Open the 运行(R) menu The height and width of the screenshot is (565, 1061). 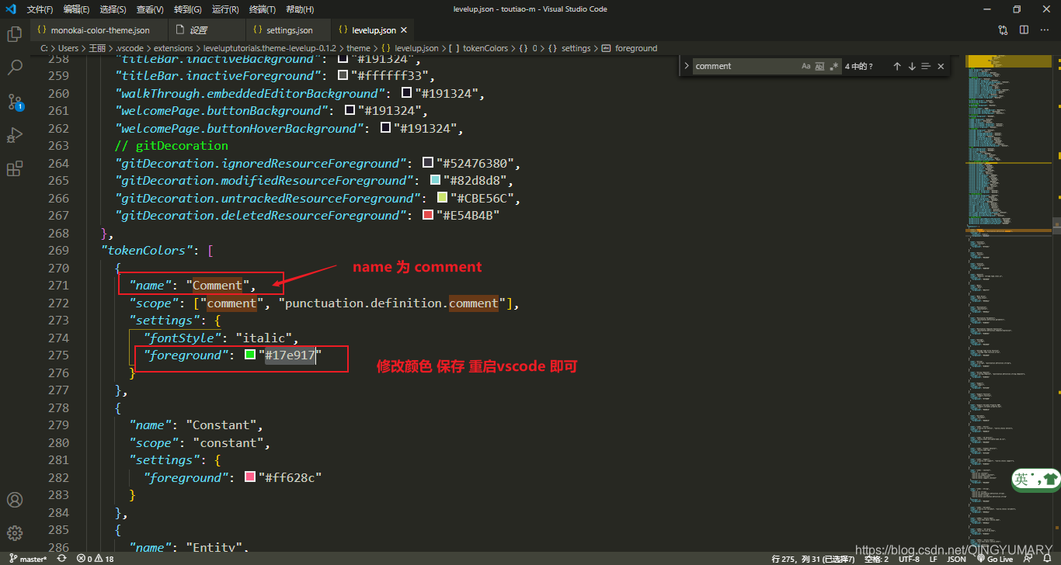[225, 9]
